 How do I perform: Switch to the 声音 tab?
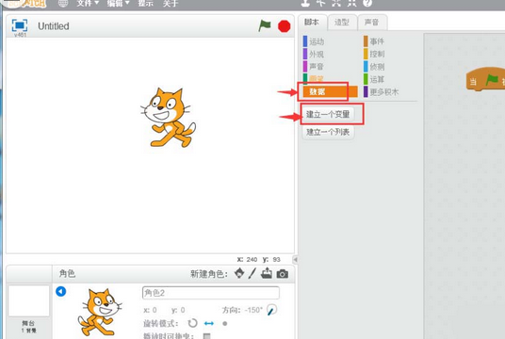point(371,23)
